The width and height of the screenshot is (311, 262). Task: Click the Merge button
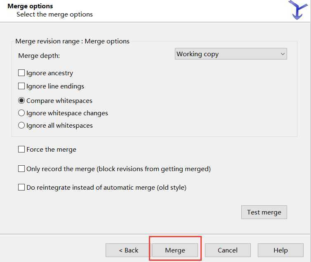pos(175,250)
